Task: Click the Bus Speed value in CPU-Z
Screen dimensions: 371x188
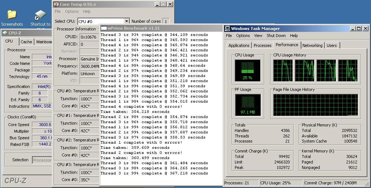Action: 42,138
